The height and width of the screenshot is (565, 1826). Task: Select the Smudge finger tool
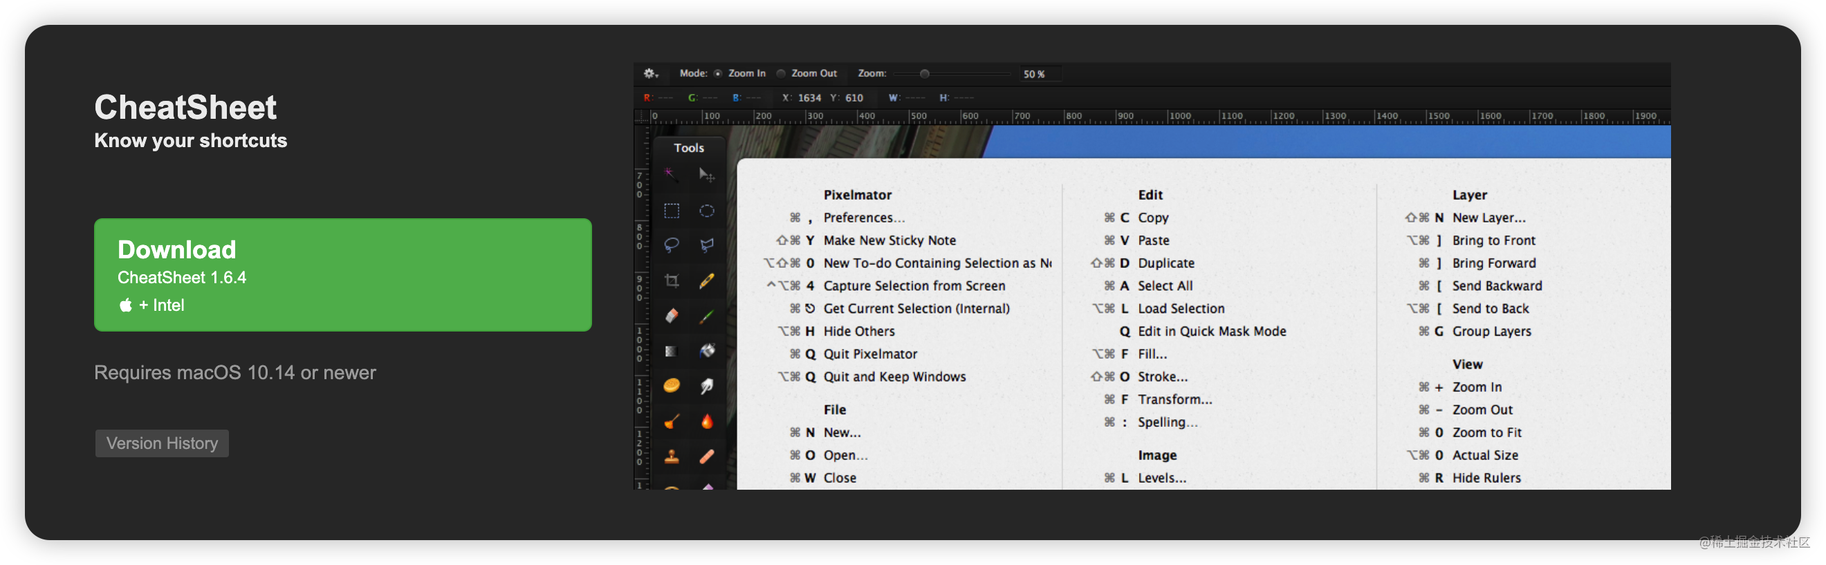pos(706,386)
